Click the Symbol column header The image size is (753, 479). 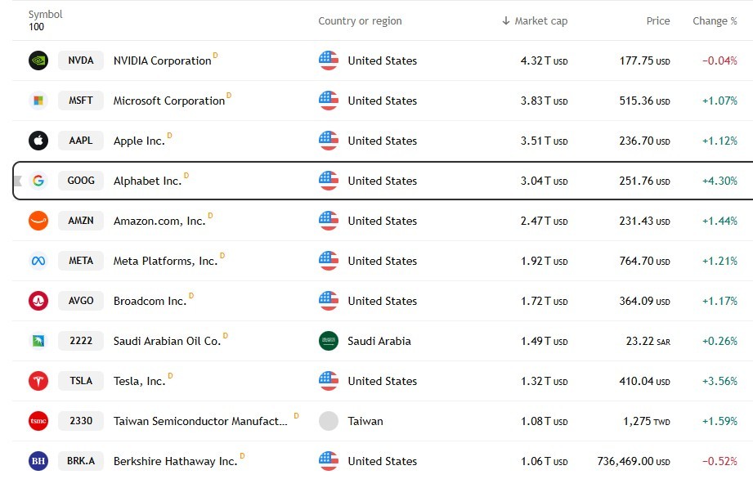45,15
